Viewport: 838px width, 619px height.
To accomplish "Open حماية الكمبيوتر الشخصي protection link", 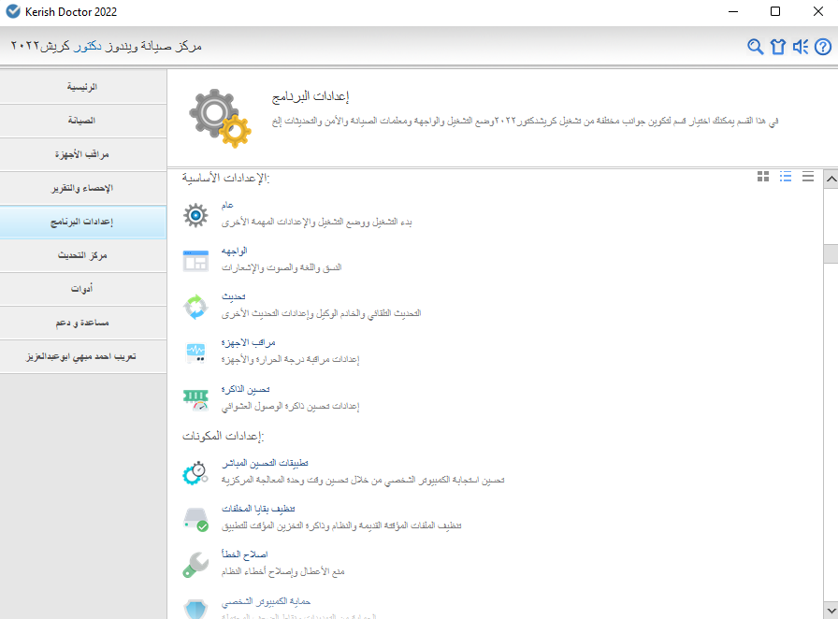I will [267, 602].
